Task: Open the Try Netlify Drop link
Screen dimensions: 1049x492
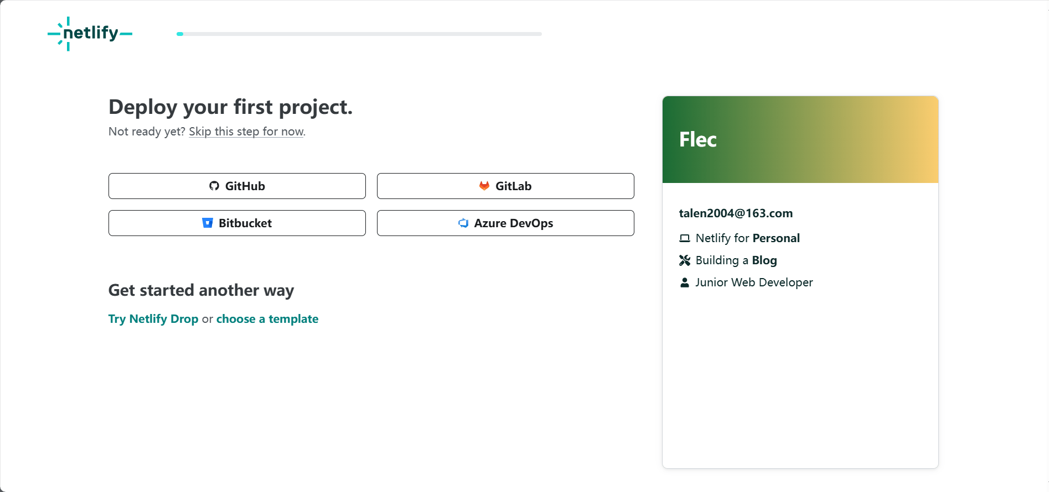Action: pos(153,319)
